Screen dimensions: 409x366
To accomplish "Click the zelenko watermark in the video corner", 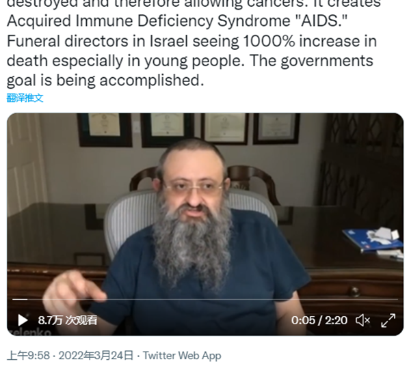I will pyautogui.click(x=29, y=332).
